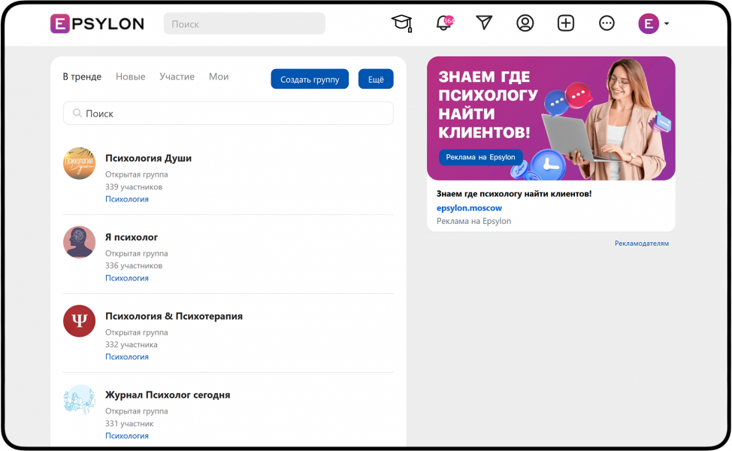Image resolution: width=732 pixels, height=451 pixels.
Task: Open group title Психология & Психотерапия
Action: click(x=174, y=316)
